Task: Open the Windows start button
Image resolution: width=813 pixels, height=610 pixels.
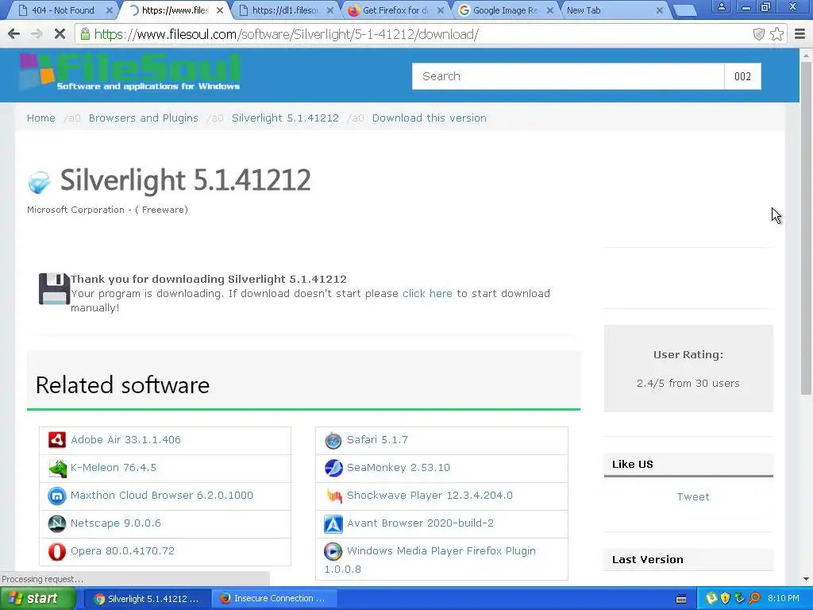Action: click(x=37, y=599)
